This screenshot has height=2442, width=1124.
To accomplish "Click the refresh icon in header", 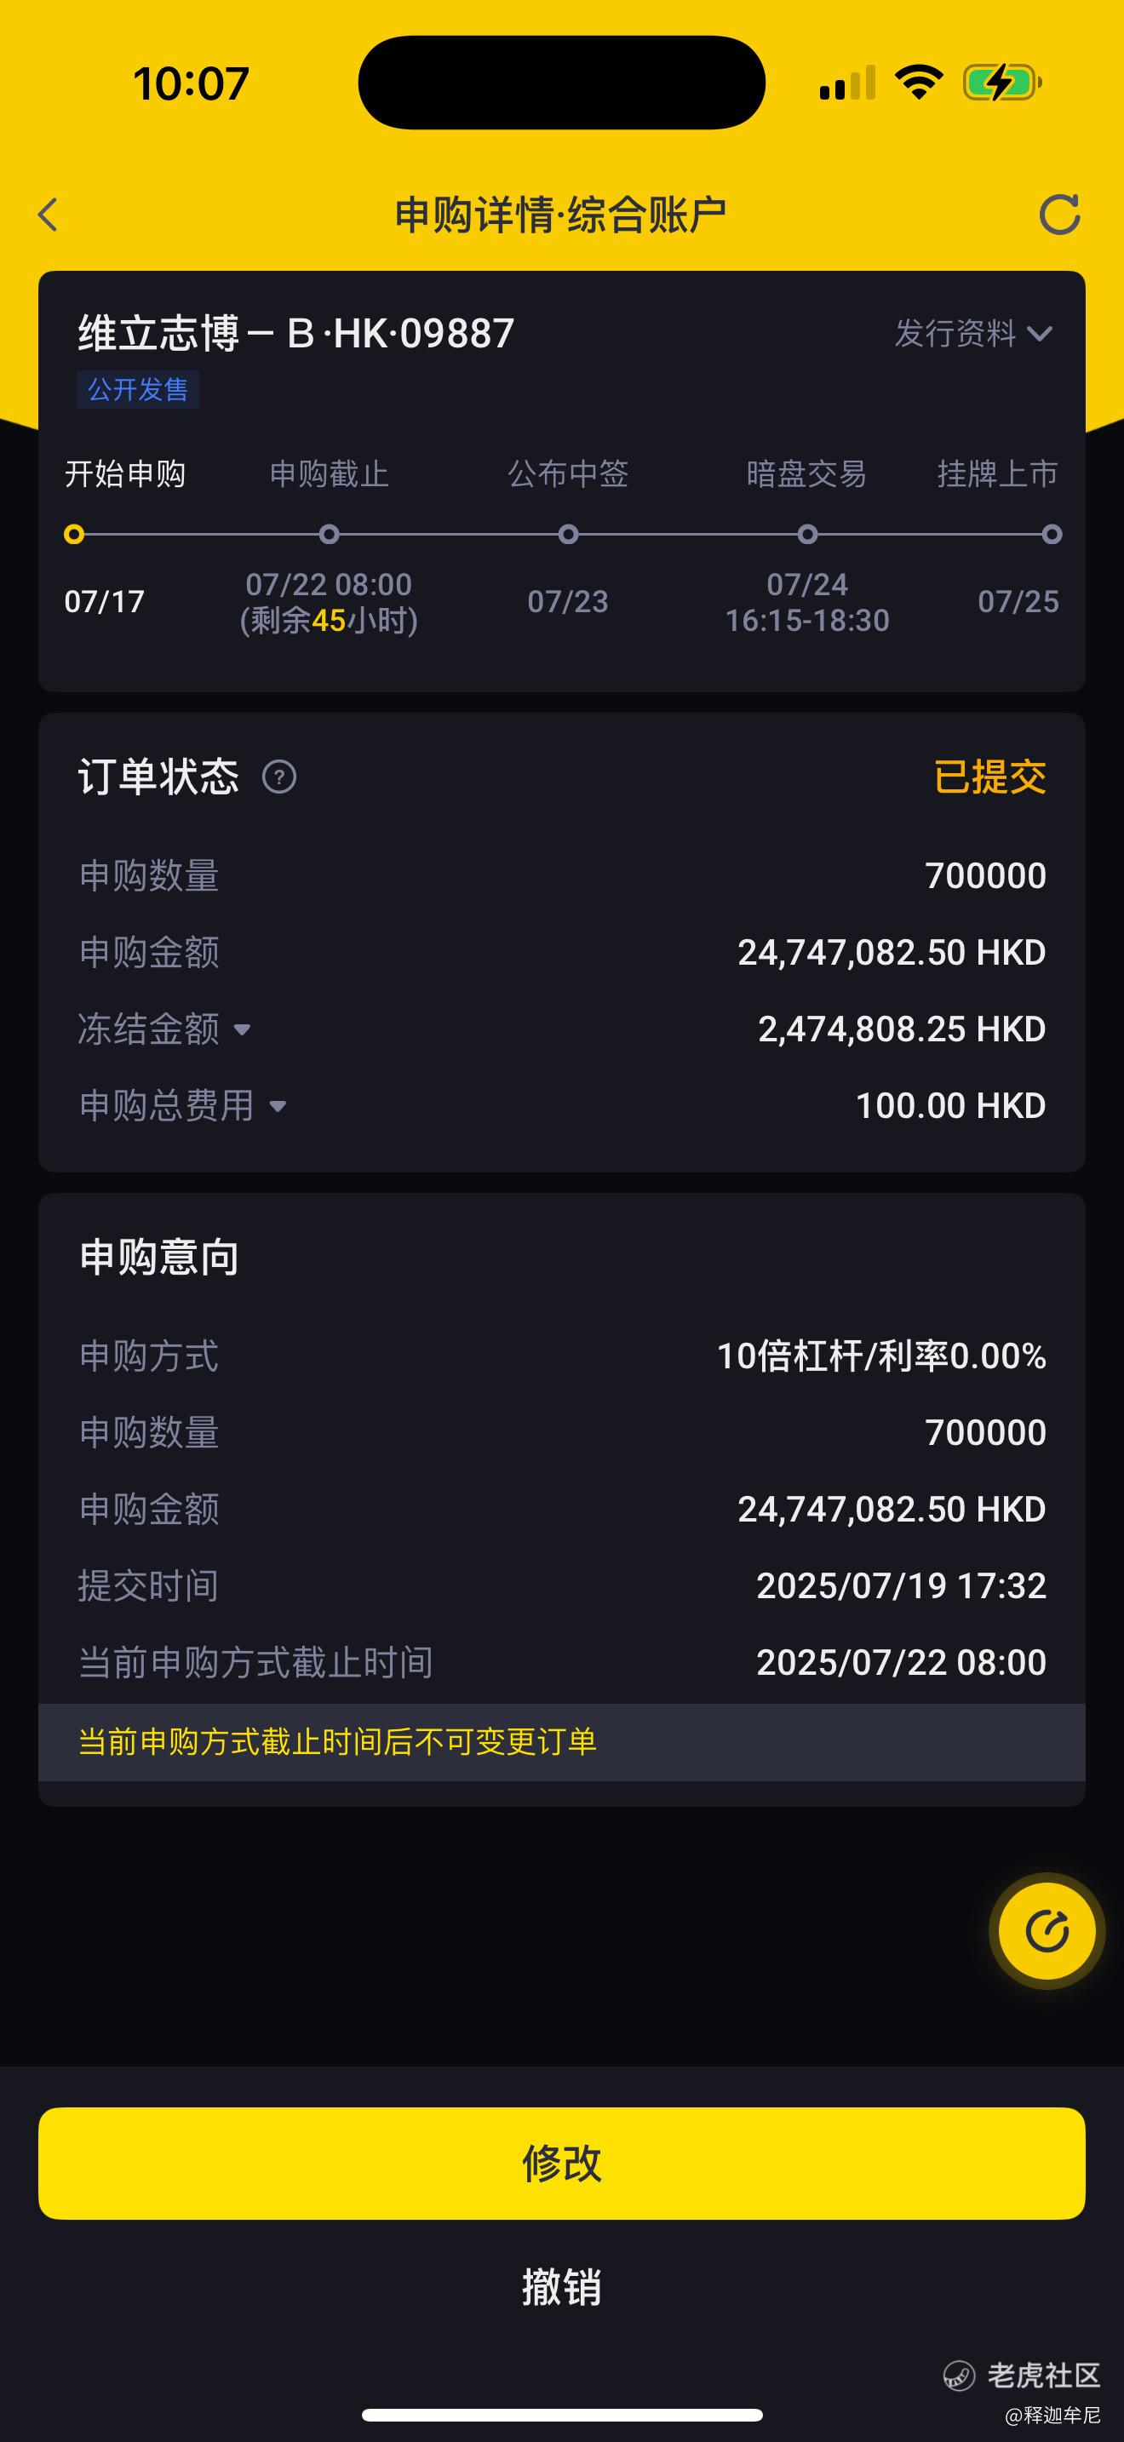I will (1058, 215).
